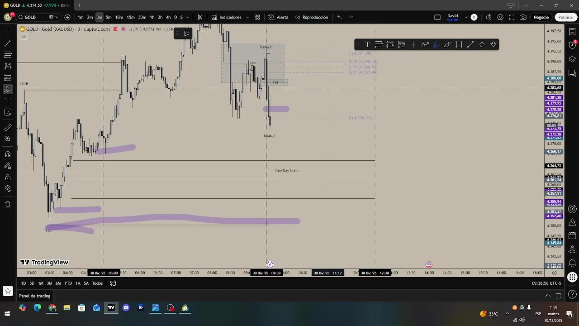Open the icons and stickers tool
This screenshot has width=579, height=326.
tap(8, 112)
